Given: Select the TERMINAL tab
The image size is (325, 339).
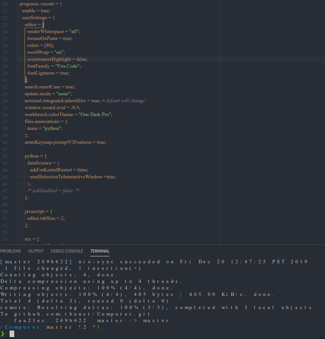Looking at the screenshot, I should pyautogui.click(x=99, y=251).
